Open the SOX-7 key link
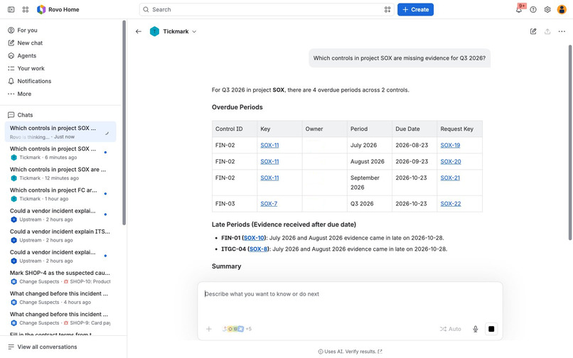The height and width of the screenshot is (358, 573). click(269, 203)
